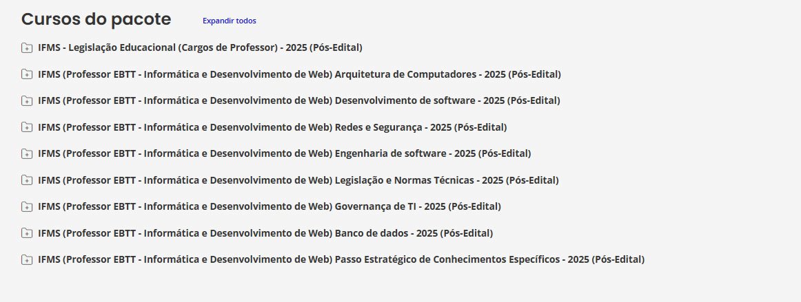Expand the Banco de dados course
This screenshot has width=801, height=302.
pos(265,233)
